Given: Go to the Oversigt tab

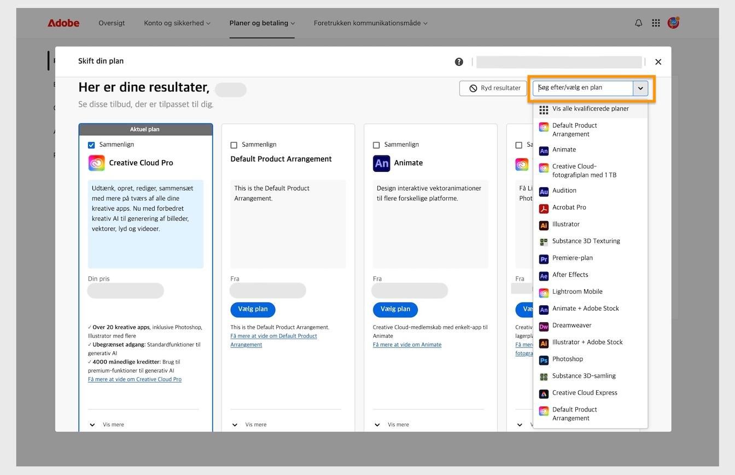Looking at the screenshot, I should point(112,23).
